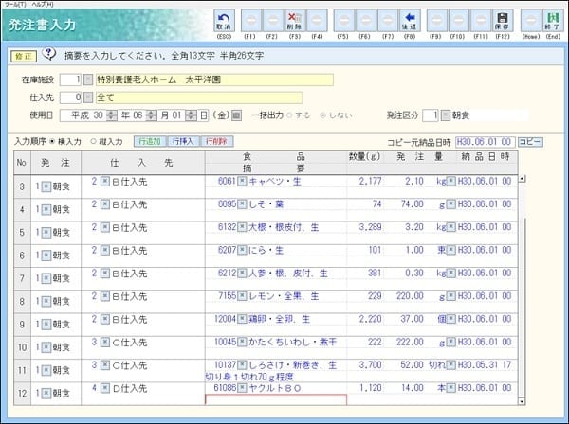Select 縦入力 input order option
The width and height of the screenshot is (569, 424).
tap(93, 142)
